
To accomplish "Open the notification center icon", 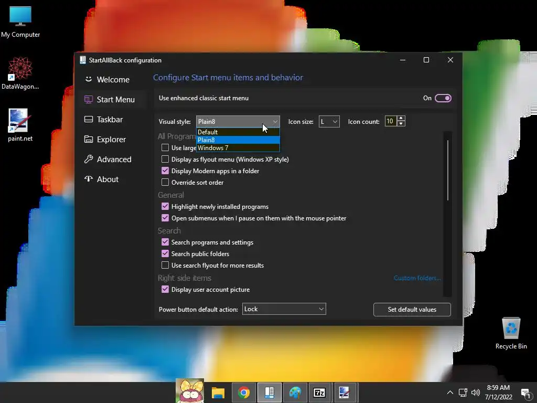I will pyautogui.click(x=525, y=393).
